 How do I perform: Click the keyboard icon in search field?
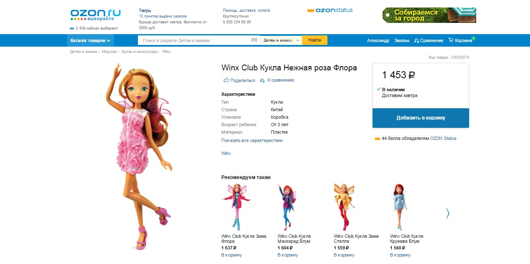point(254,40)
